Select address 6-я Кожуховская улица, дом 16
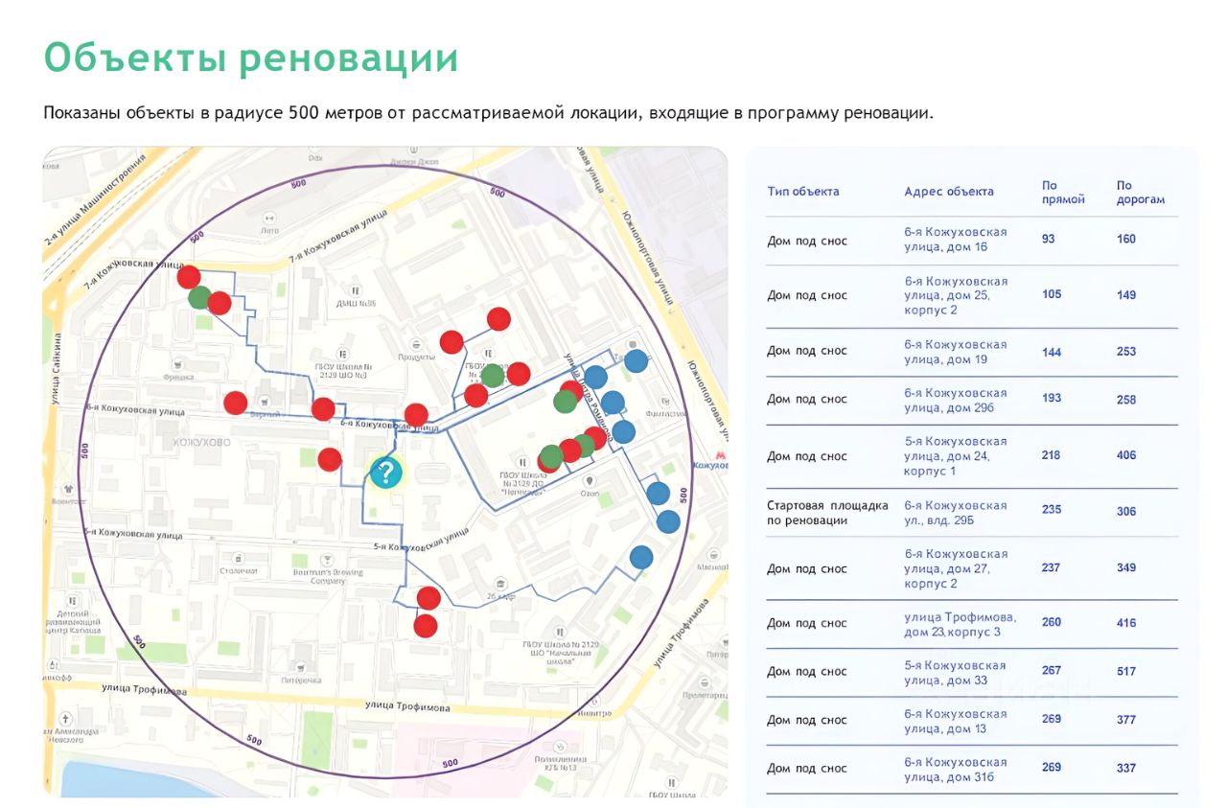The height and width of the screenshot is (808, 1227). pos(956,240)
